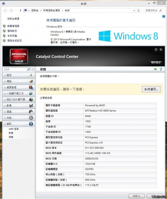
Task: Click the presets icon beside 預設
Action: pyautogui.click(x=31, y=81)
